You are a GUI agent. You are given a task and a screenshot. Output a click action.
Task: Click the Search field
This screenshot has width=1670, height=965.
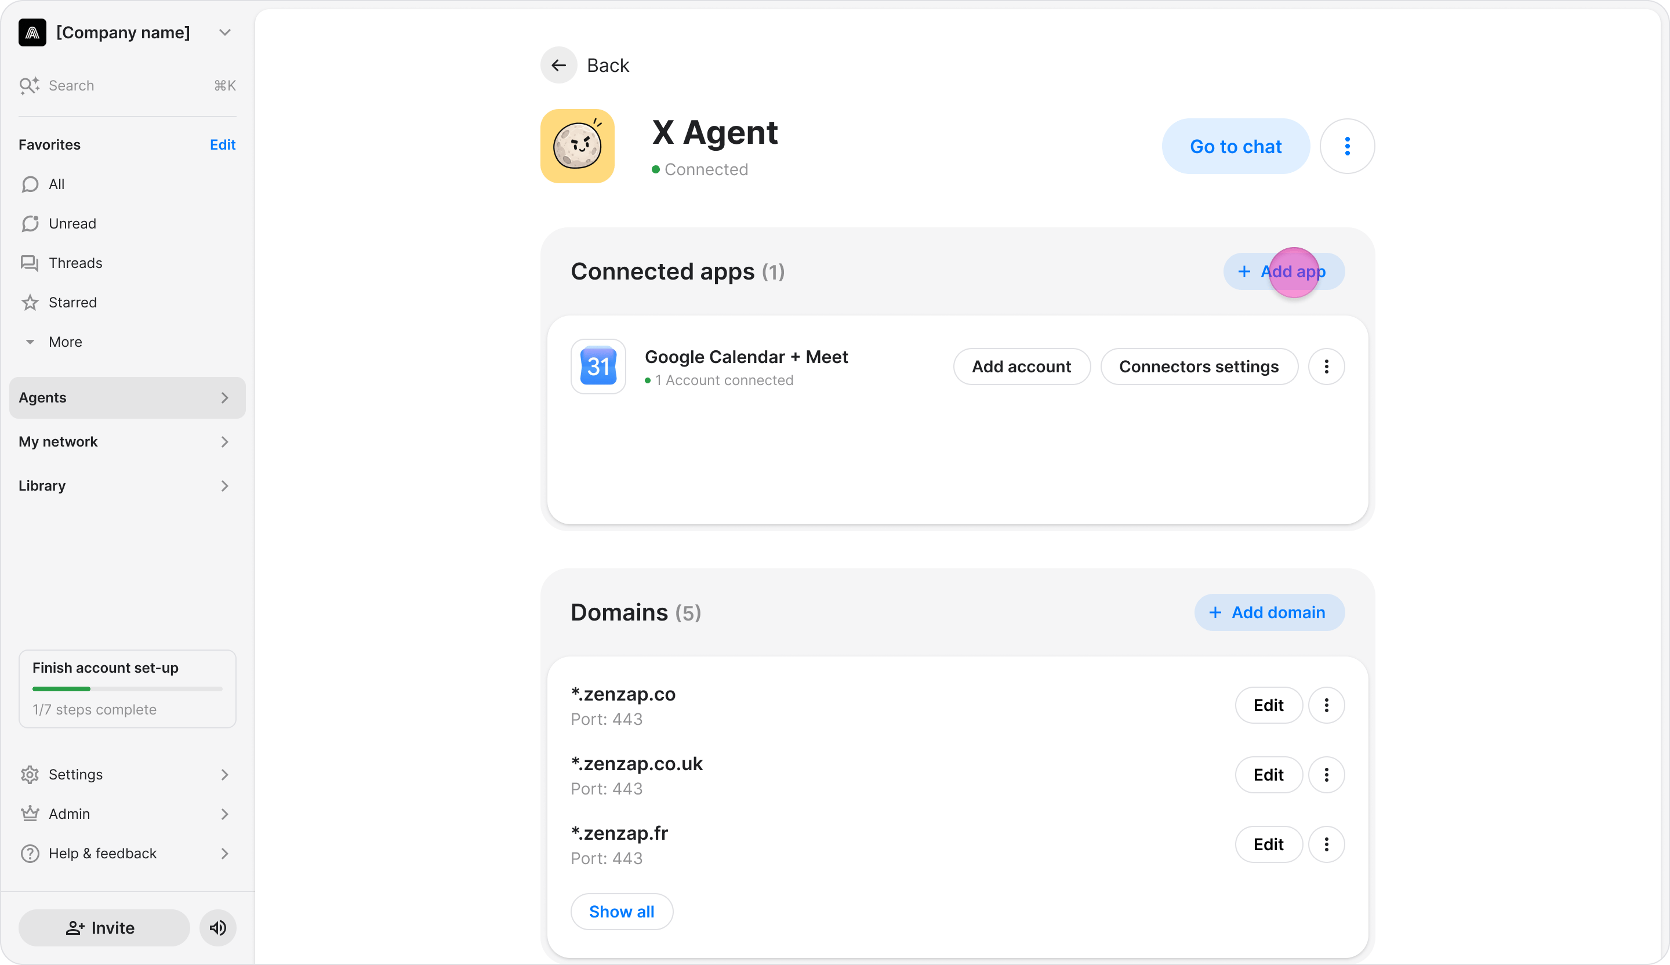tap(127, 85)
